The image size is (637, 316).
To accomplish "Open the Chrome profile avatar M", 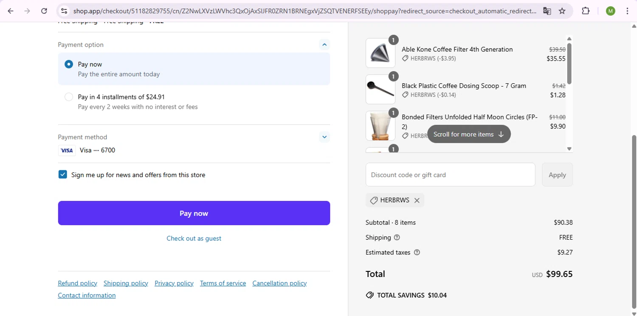I will point(611,11).
